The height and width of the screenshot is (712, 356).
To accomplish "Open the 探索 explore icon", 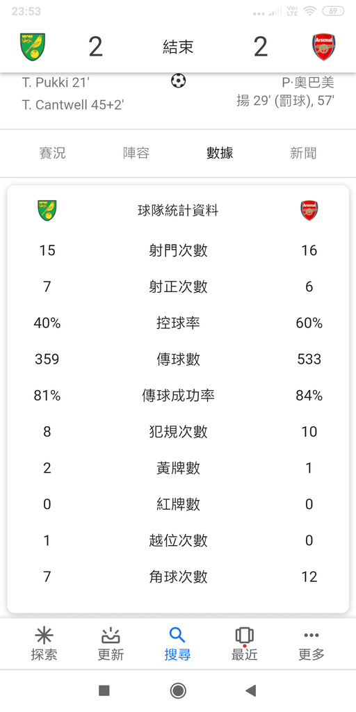I will tap(44, 636).
